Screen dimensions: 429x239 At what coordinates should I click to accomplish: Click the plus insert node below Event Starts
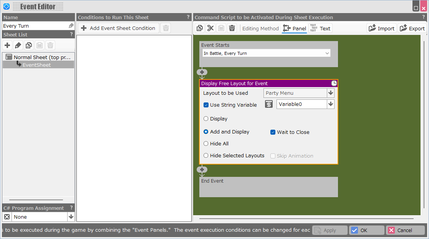coord(202,72)
